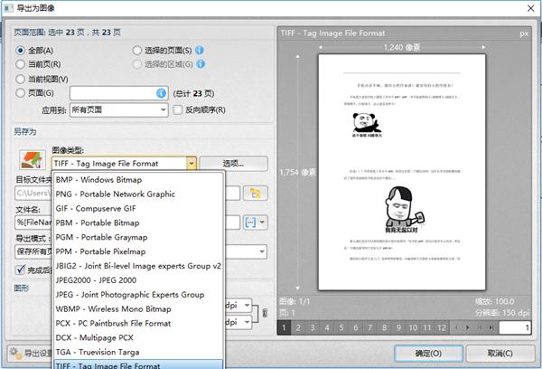Screen dimensions: 542x369
Task: Choose JPEG - Joint Photographic Experts Group
Action: click(138, 295)
